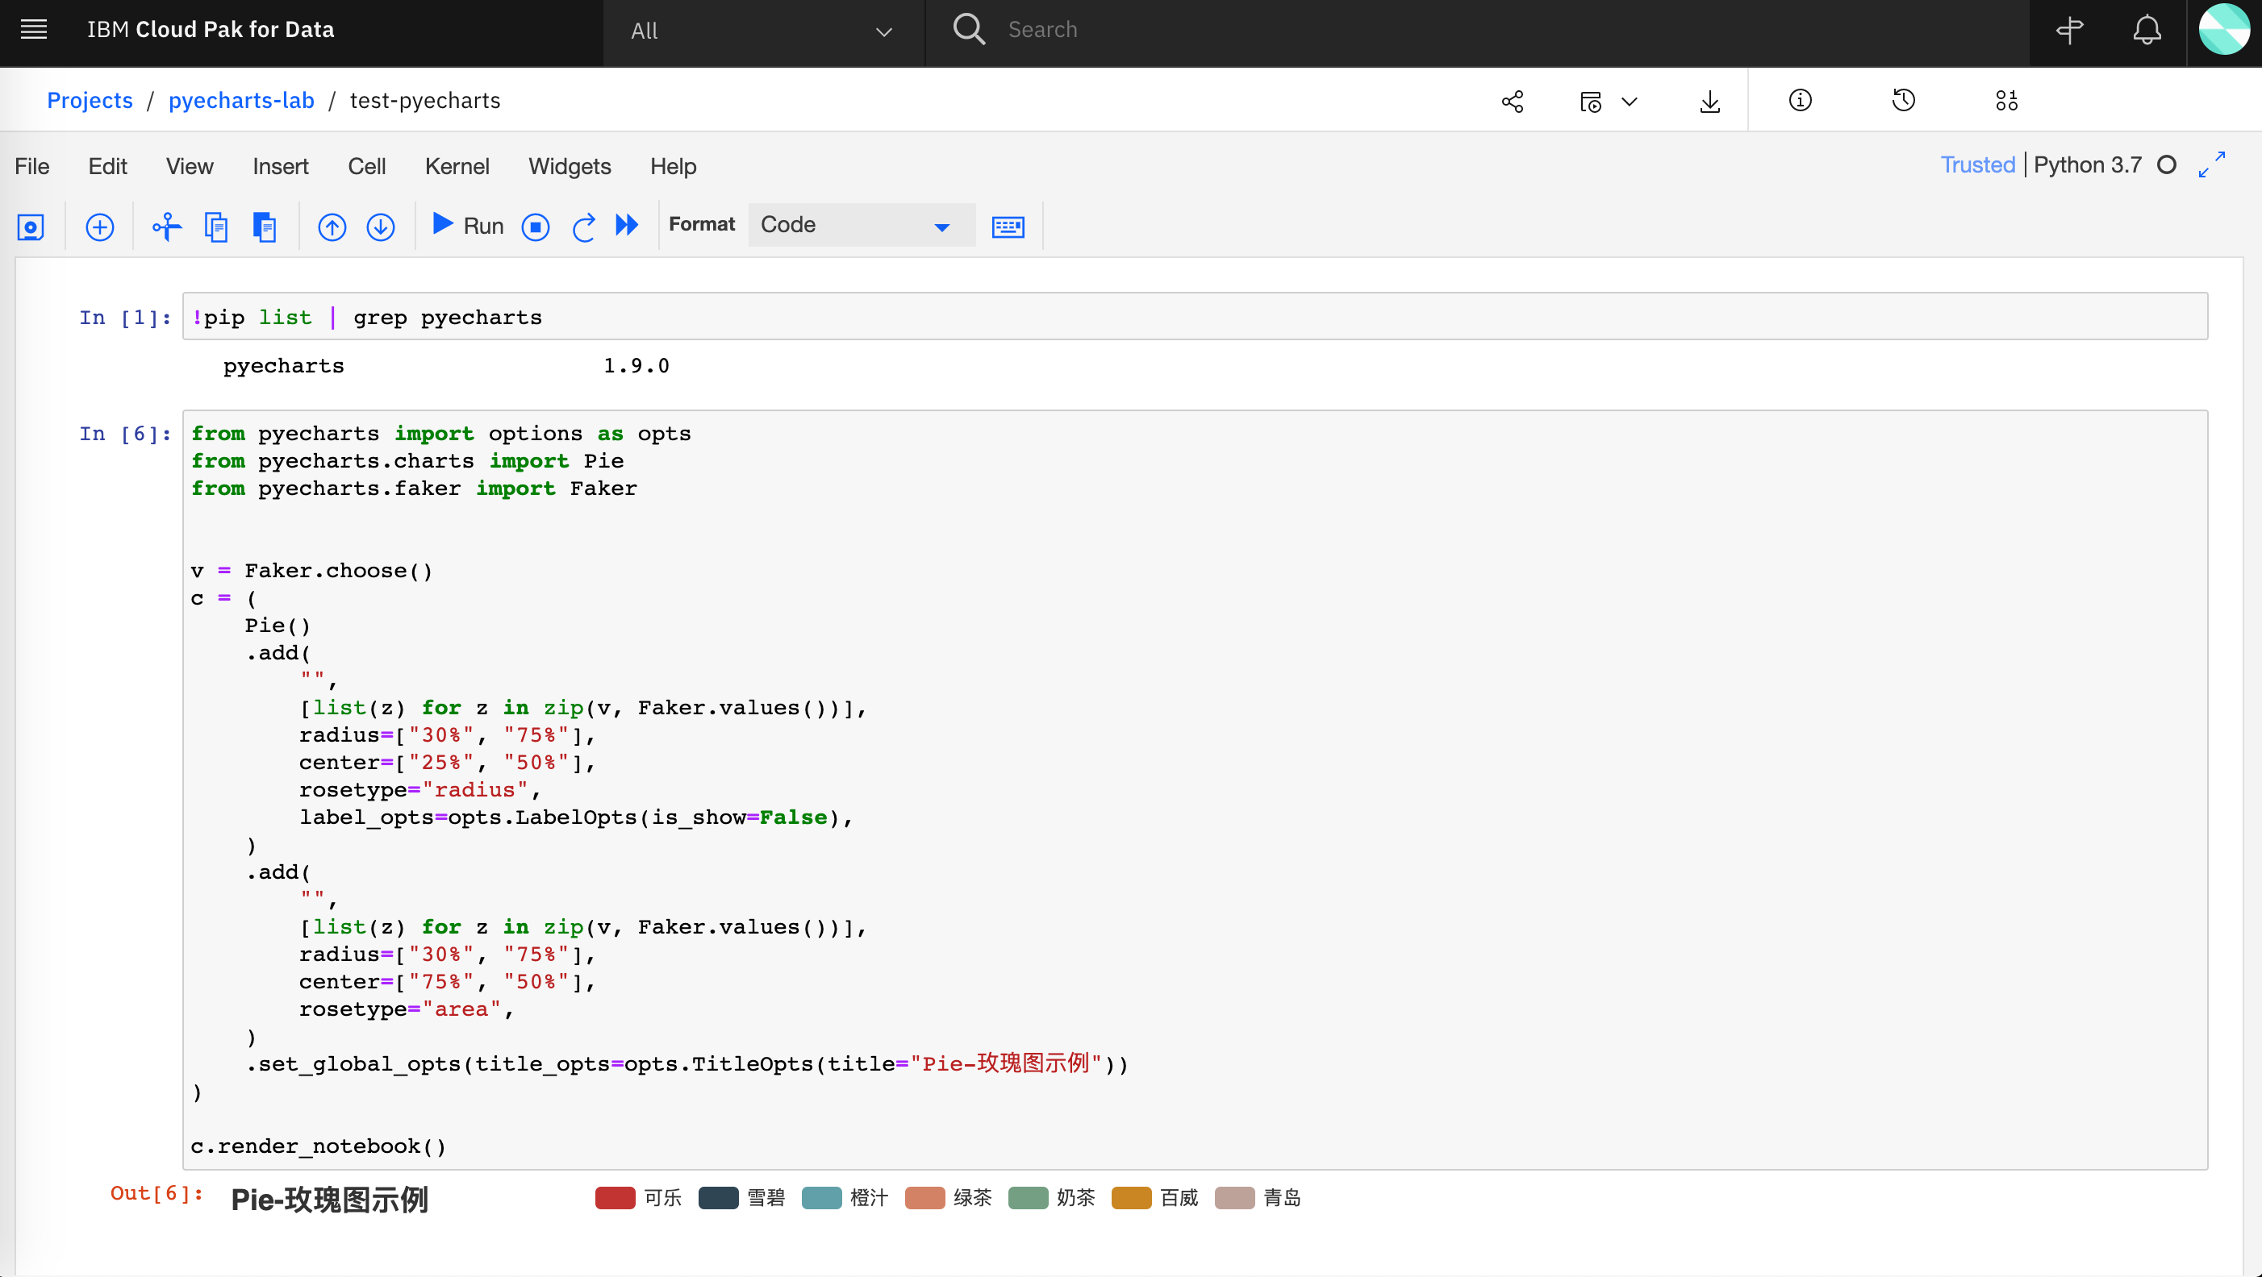Click the pyecharts-lab breadcrumb link
Image resolution: width=2262 pixels, height=1277 pixels.
point(241,99)
